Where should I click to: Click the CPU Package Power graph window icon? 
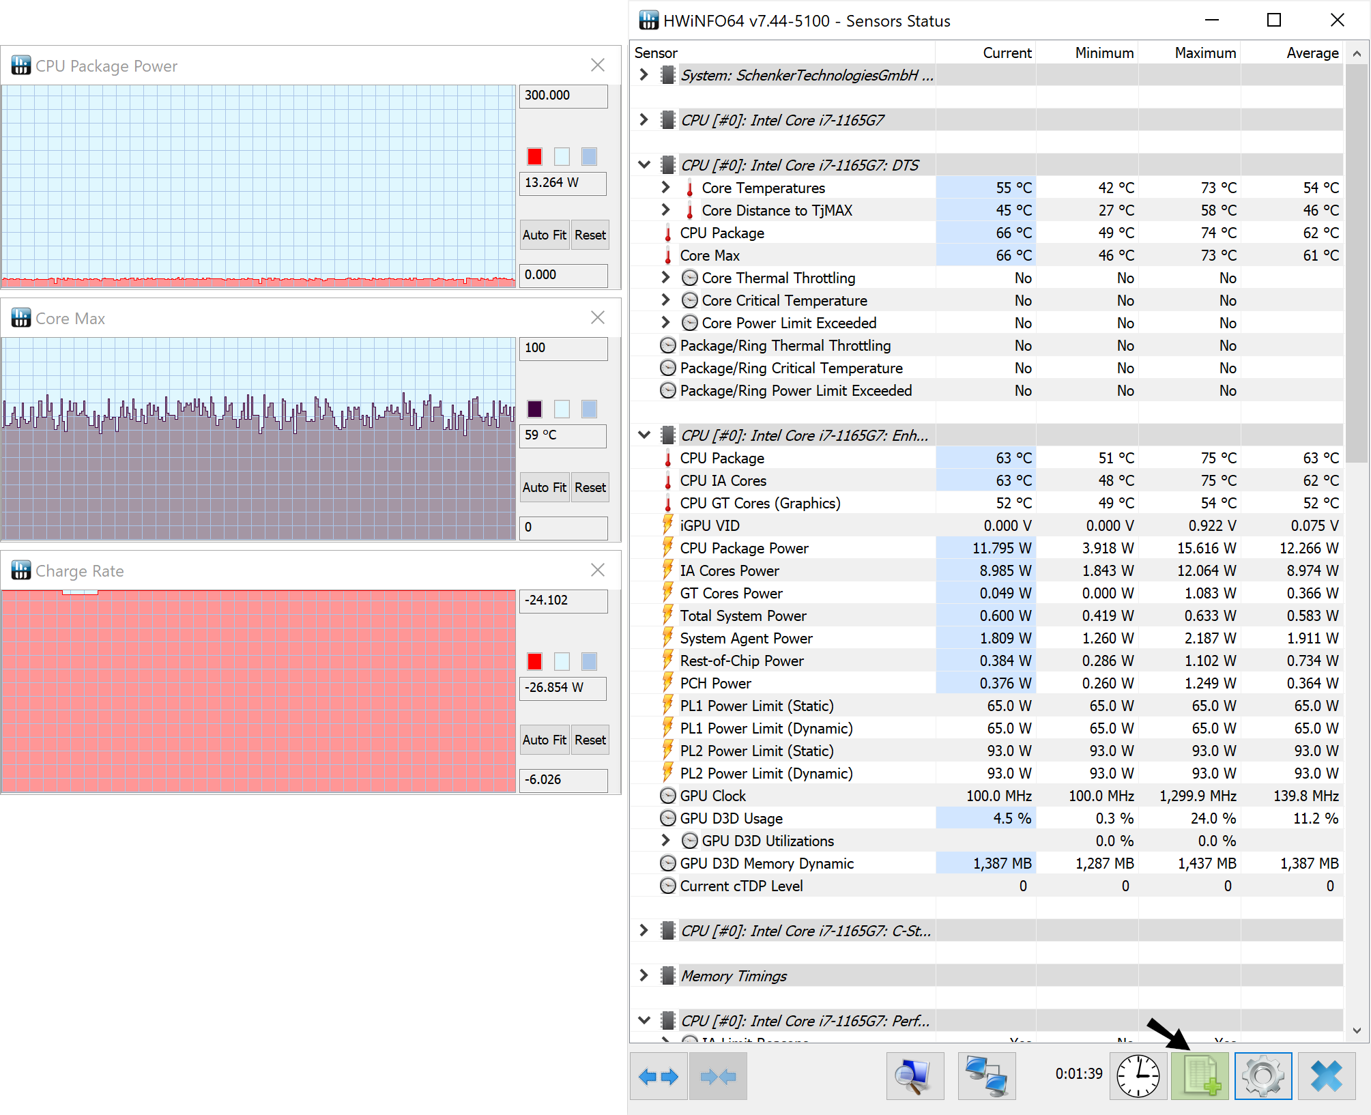pyautogui.click(x=21, y=66)
